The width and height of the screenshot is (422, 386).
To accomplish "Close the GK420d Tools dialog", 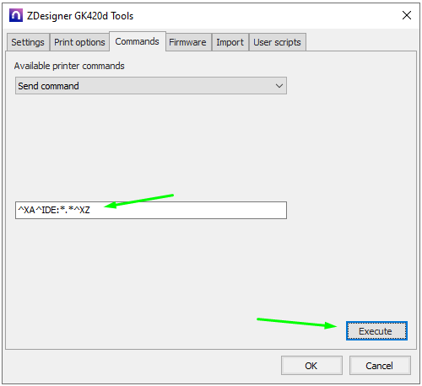I will coord(407,15).
